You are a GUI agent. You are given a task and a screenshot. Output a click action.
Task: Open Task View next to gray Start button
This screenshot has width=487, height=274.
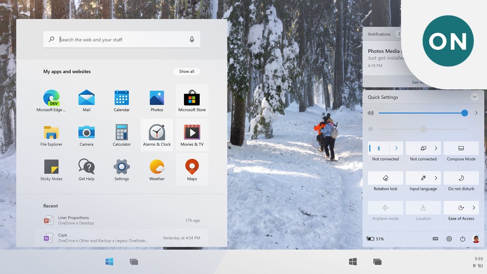(x=377, y=261)
